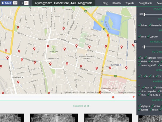
Task: Toggle the Fekete-fehér checkbox
Action: click(150, 25)
